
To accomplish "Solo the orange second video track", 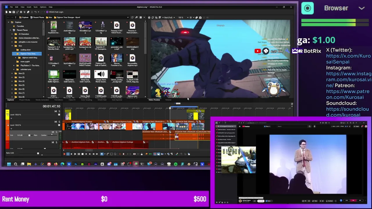I will 59,122.
